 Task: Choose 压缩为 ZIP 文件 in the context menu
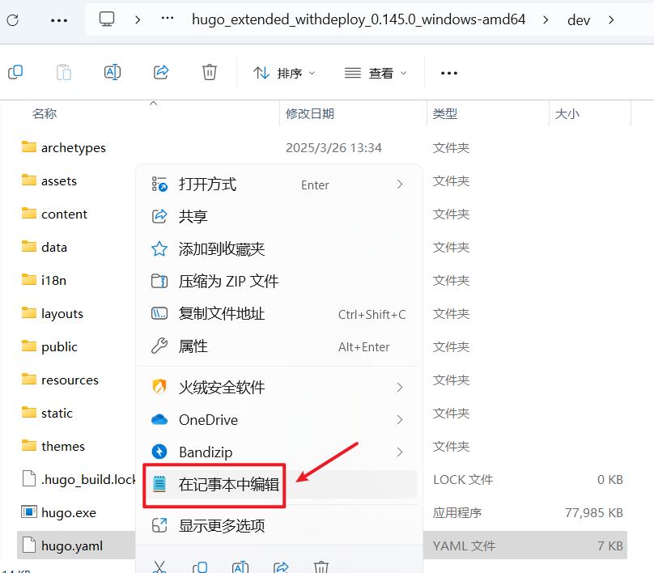tap(228, 282)
